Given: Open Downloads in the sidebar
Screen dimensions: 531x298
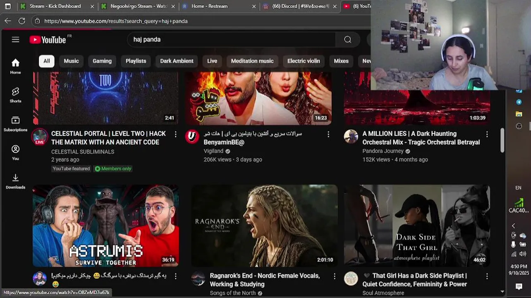Looking at the screenshot, I should tap(15, 181).
